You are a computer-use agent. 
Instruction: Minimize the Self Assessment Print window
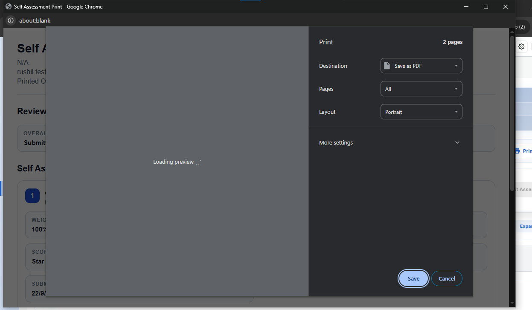(466, 7)
